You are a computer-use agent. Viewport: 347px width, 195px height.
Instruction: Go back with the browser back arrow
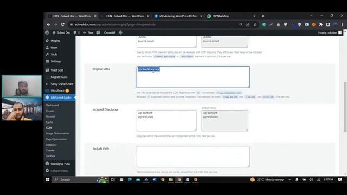click(x=48, y=24)
